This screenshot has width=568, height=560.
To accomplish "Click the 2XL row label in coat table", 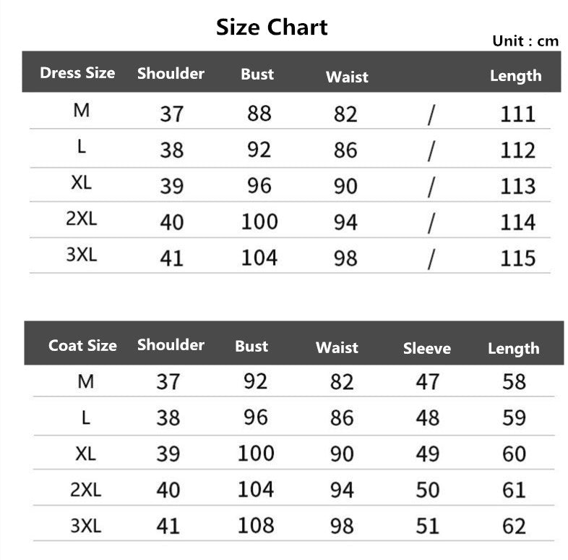I will pyautogui.click(x=85, y=490).
